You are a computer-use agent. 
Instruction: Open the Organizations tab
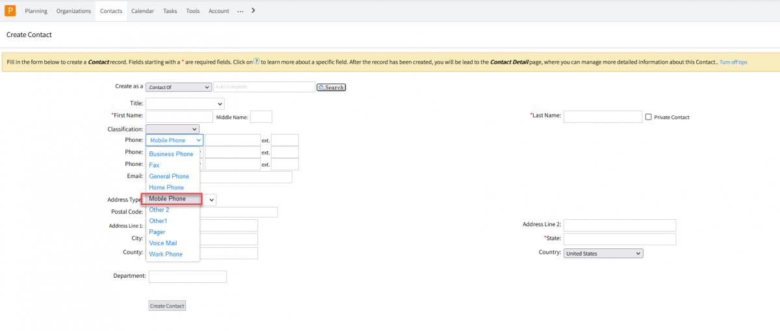pos(73,11)
